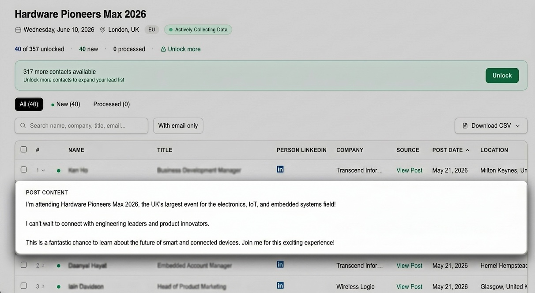Image resolution: width=535 pixels, height=293 pixels.
Task: Click the EU region badge
Action: (x=152, y=30)
